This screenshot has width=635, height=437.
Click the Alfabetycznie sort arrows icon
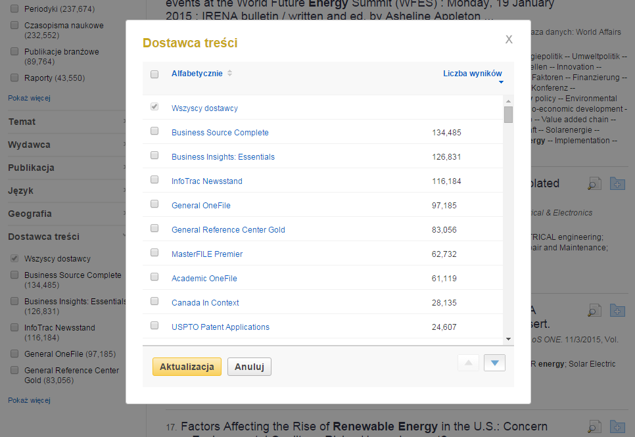tap(229, 74)
